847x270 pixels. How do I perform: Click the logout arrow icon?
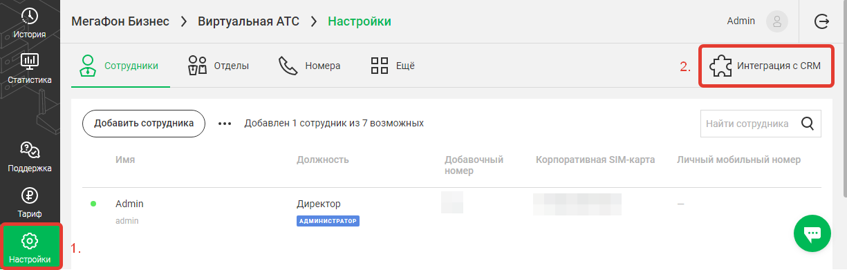[x=822, y=21]
